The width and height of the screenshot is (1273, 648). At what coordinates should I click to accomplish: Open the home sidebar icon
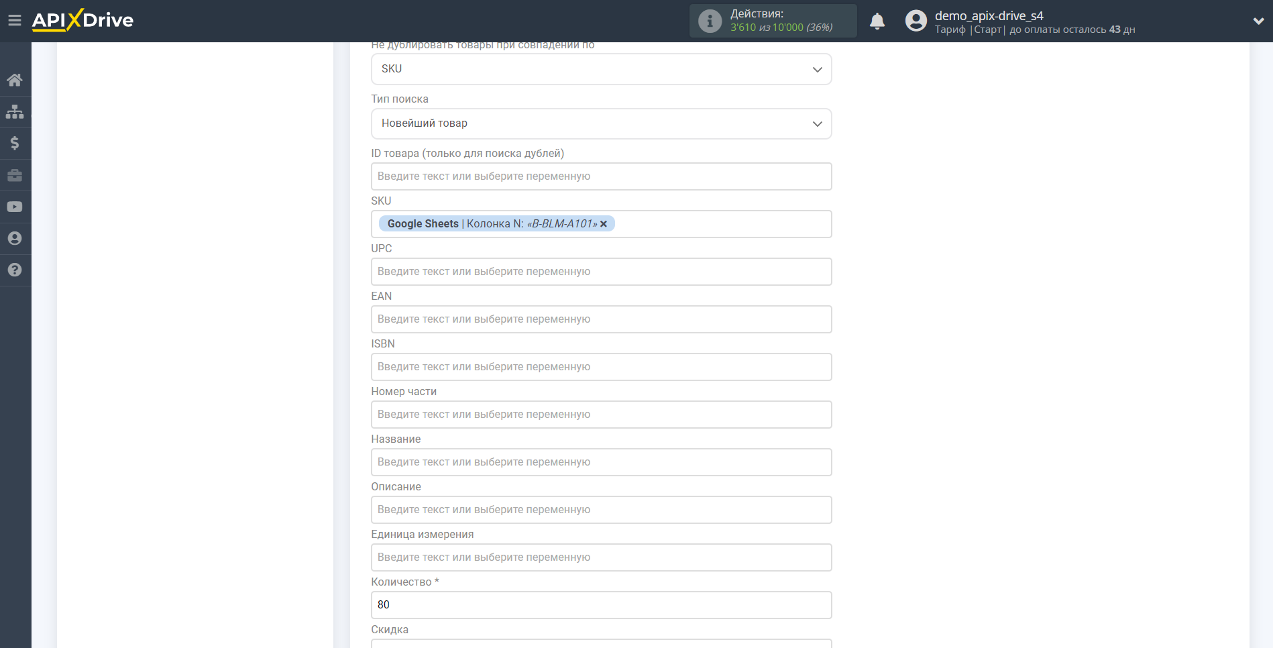[15, 80]
